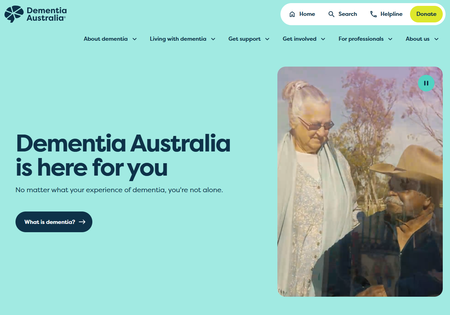Viewport: 450px width, 315px height.
Task: Click the Home house icon
Action: (292, 14)
